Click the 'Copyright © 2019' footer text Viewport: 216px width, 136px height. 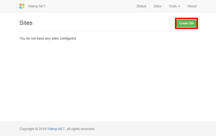[x=33, y=129]
